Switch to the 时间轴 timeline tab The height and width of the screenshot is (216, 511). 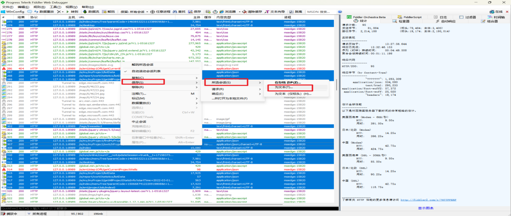(496, 17)
